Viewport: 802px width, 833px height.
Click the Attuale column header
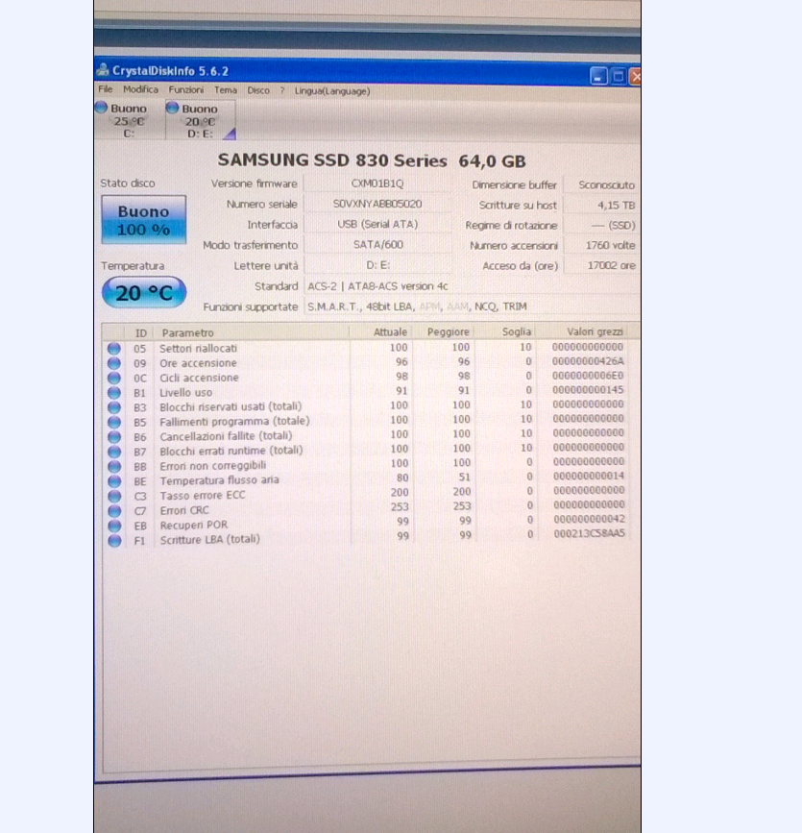tap(380, 332)
